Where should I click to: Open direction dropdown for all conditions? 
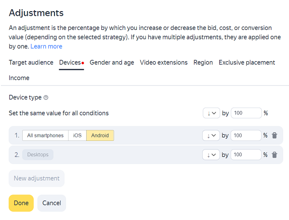pos(211,113)
